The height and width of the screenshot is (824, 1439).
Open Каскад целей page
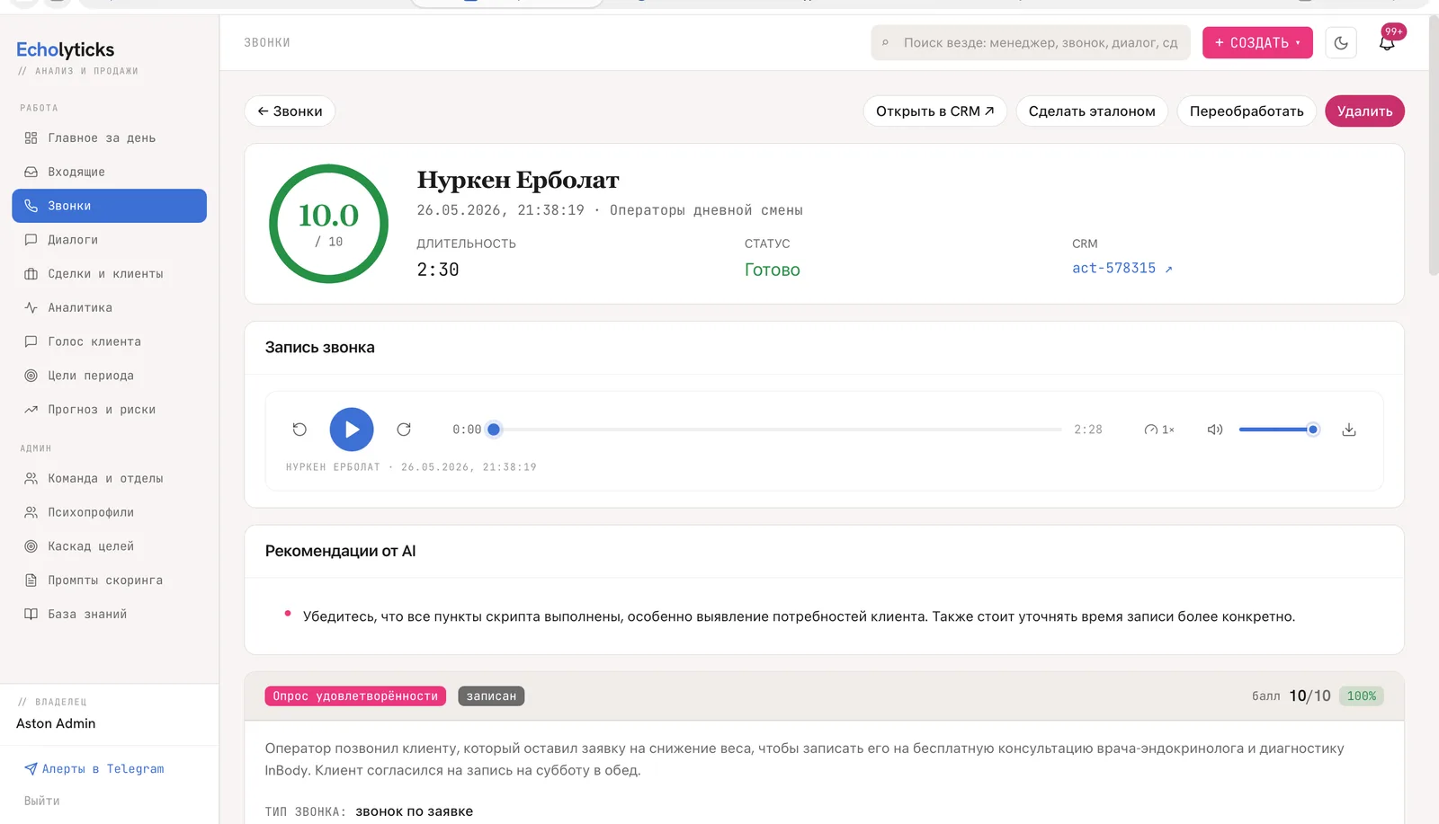tap(109, 546)
